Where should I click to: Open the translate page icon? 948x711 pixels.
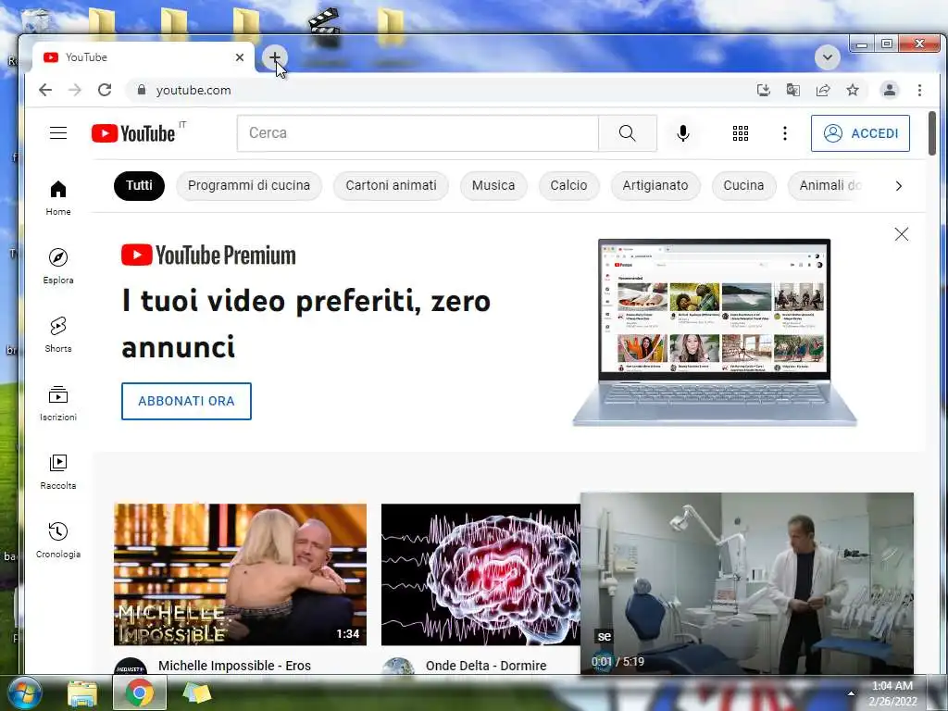tap(792, 90)
